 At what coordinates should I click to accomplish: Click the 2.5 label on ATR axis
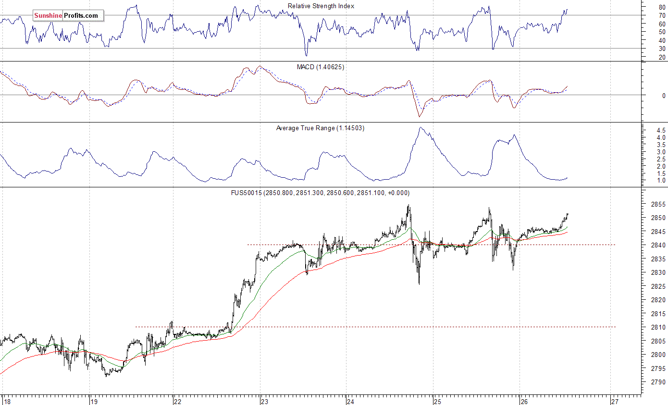coord(661,160)
